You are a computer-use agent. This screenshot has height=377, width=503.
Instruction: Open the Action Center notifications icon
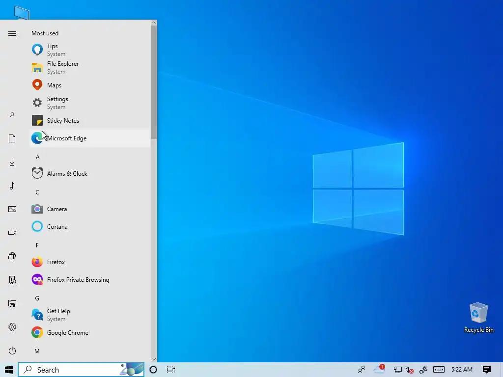click(x=487, y=370)
